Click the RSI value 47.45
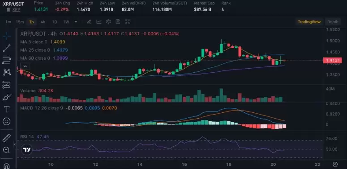Image resolution: width=347 pixels, height=169 pixels. tap(43, 137)
